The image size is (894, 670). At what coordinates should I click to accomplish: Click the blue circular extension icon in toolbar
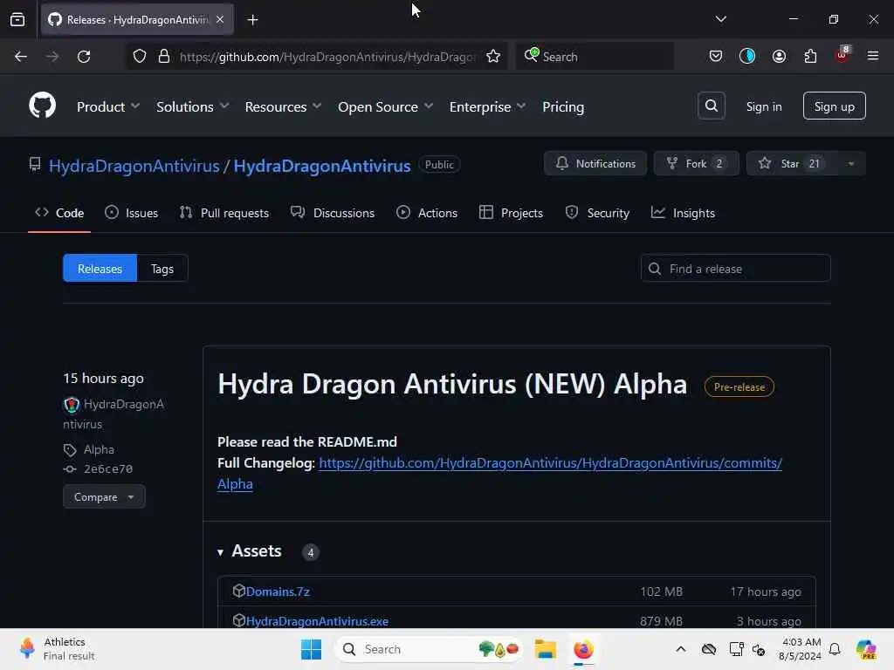click(x=747, y=56)
